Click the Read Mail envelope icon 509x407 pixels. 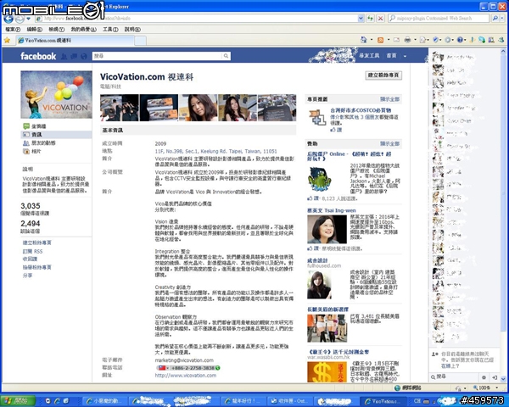click(x=396, y=40)
